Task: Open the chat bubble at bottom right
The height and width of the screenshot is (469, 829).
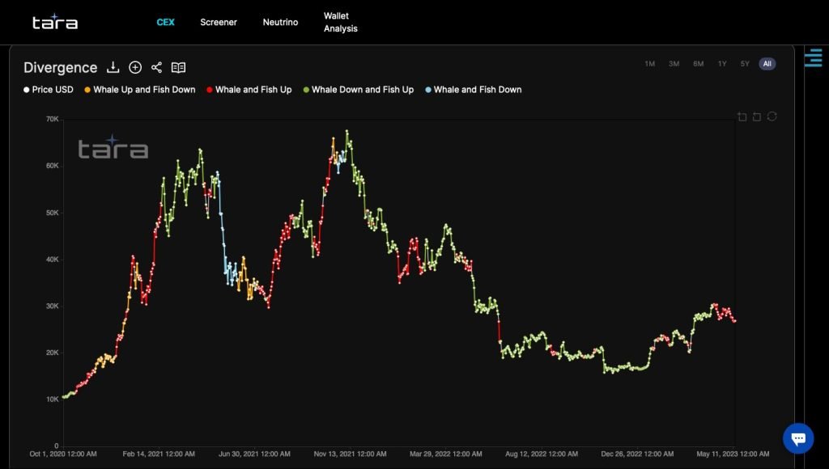Action: click(798, 438)
